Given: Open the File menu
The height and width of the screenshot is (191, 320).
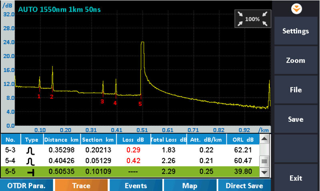Looking at the screenshot, I should pyautogui.click(x=296, y=90).
